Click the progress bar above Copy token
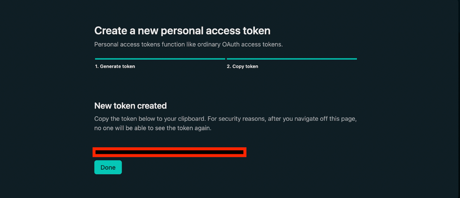460x198 pixels. [x=291, y=59]
